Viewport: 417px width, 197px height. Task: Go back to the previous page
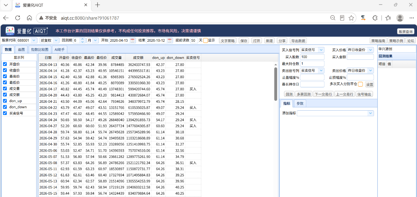coord(6,18)
